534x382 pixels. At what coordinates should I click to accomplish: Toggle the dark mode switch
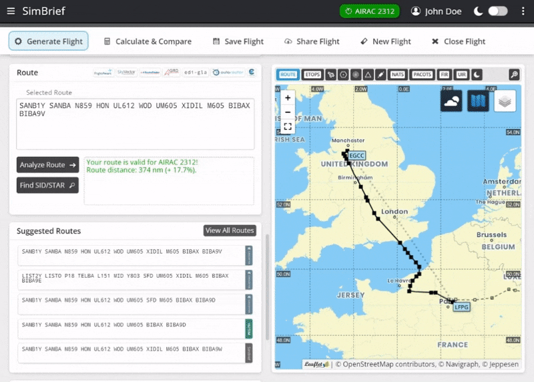pos(497,11)
